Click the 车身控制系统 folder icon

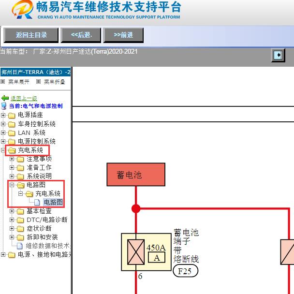12,124
